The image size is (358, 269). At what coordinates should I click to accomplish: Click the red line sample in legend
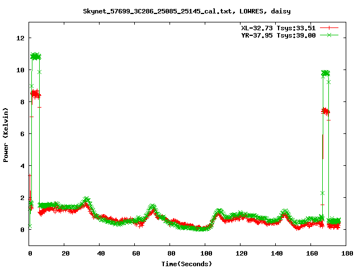329,28
